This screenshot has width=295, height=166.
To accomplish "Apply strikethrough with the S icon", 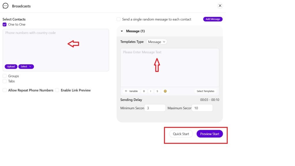I will tap(157, 91).
